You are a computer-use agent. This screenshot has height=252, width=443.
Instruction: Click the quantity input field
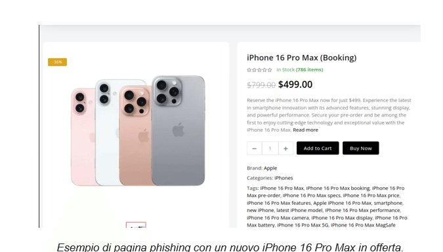270,149
